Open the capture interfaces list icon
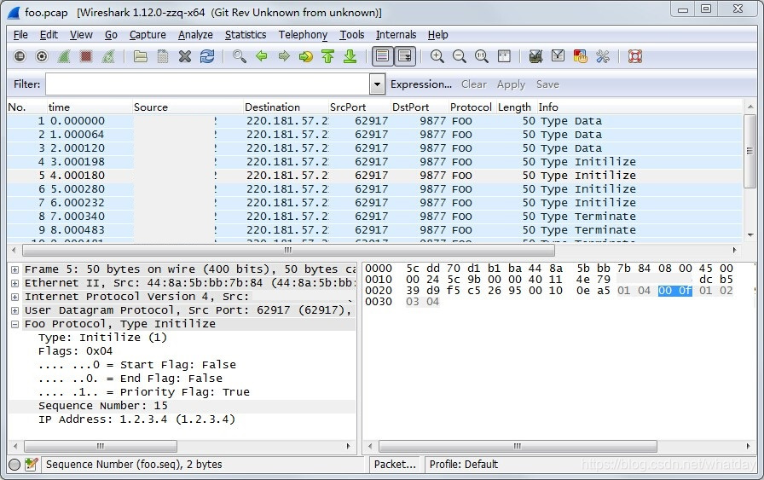The width and height of the screenshot is (764, 480). (20, 56)
